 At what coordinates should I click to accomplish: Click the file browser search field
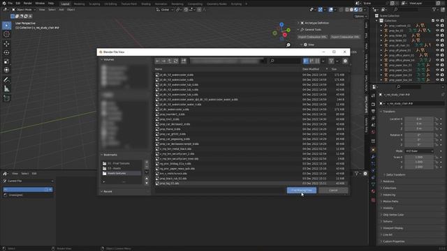(x=285, y=61)
